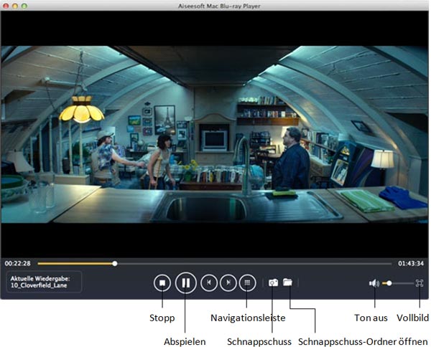431x347 pixels.
Task: Close the Blu-ray Player window
Action: coord(6,6)
